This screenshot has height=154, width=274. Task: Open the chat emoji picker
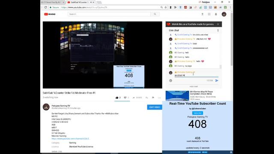coord(171,80)
